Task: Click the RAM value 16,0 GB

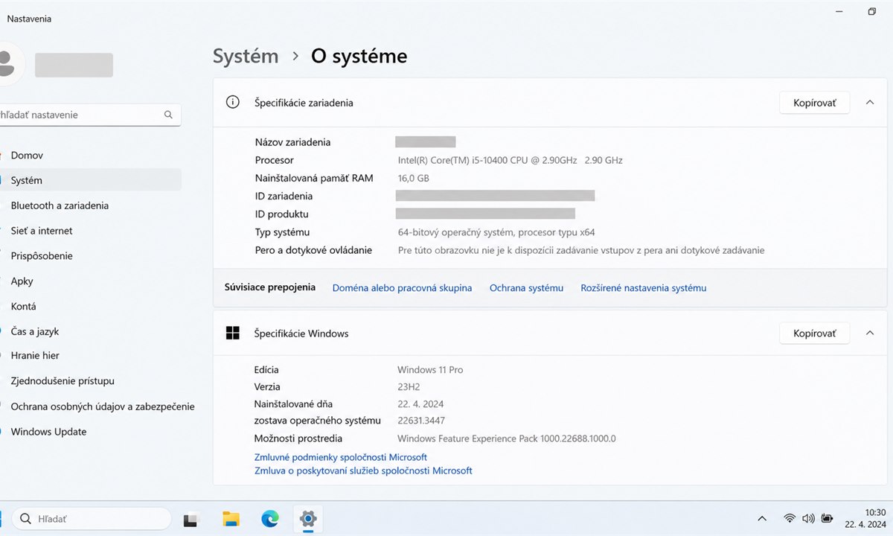Action: click(x=413, y=178)
